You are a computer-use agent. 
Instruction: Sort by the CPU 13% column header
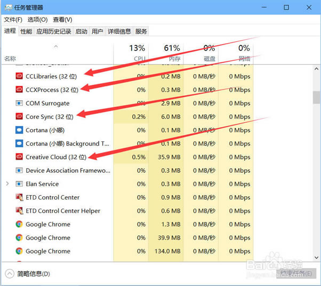tap(131, 53)
